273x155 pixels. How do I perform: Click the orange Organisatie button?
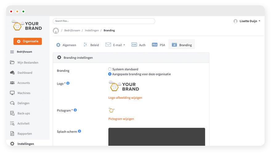pos(27,41)
